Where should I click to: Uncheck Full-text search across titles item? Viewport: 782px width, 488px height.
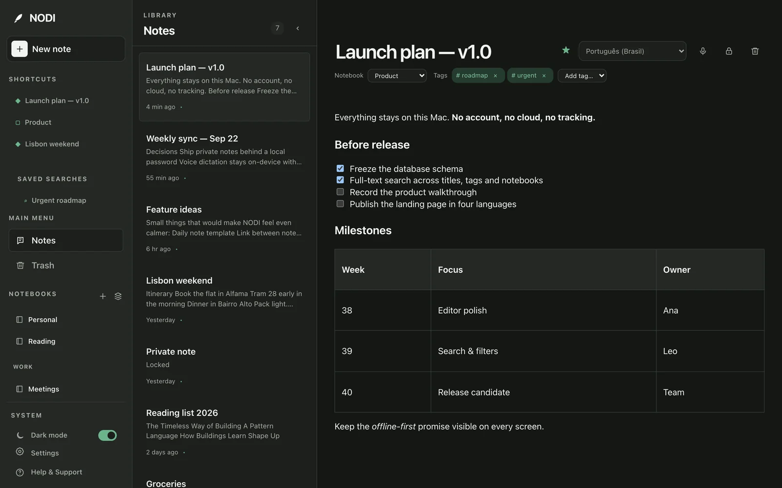coord(340,180)
